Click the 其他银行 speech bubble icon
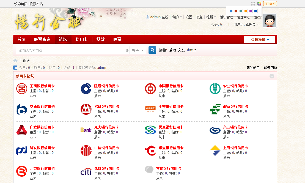The width and height of the screenshot is (305, 183). [149, 169]
